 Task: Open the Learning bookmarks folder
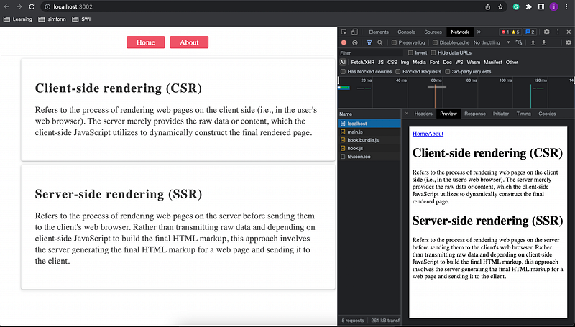17,19
